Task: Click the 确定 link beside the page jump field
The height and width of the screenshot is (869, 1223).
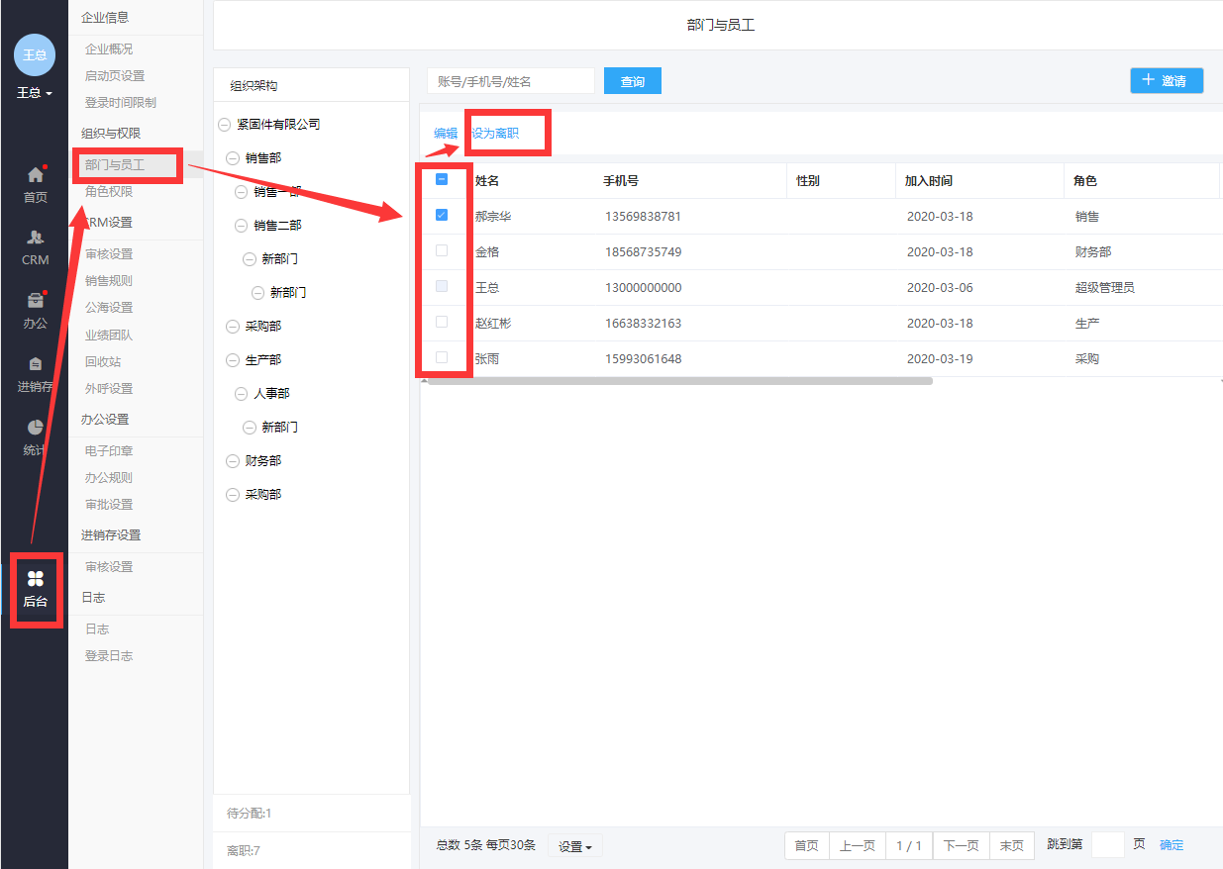Action: (x=1172, y=844)
